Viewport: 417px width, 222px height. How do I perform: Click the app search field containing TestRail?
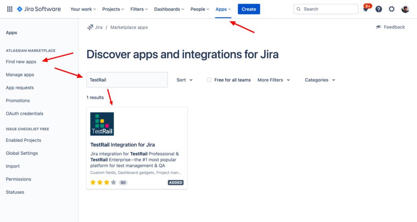pos(127,80)
